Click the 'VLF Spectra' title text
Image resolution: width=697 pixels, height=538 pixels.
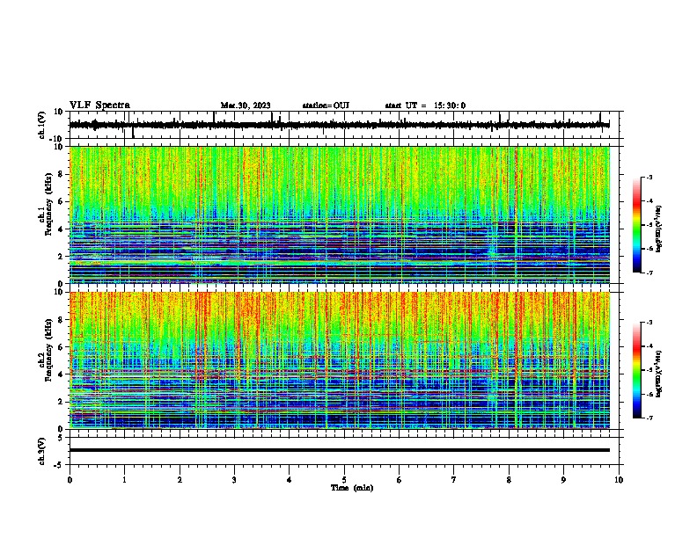99,105
